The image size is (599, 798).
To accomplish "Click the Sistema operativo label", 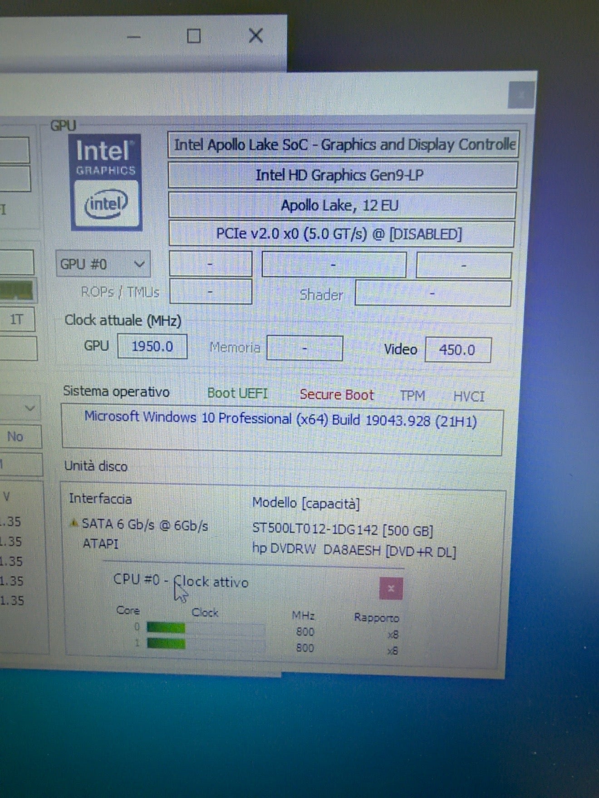I will pyautogui.click(x=116, y=391).
